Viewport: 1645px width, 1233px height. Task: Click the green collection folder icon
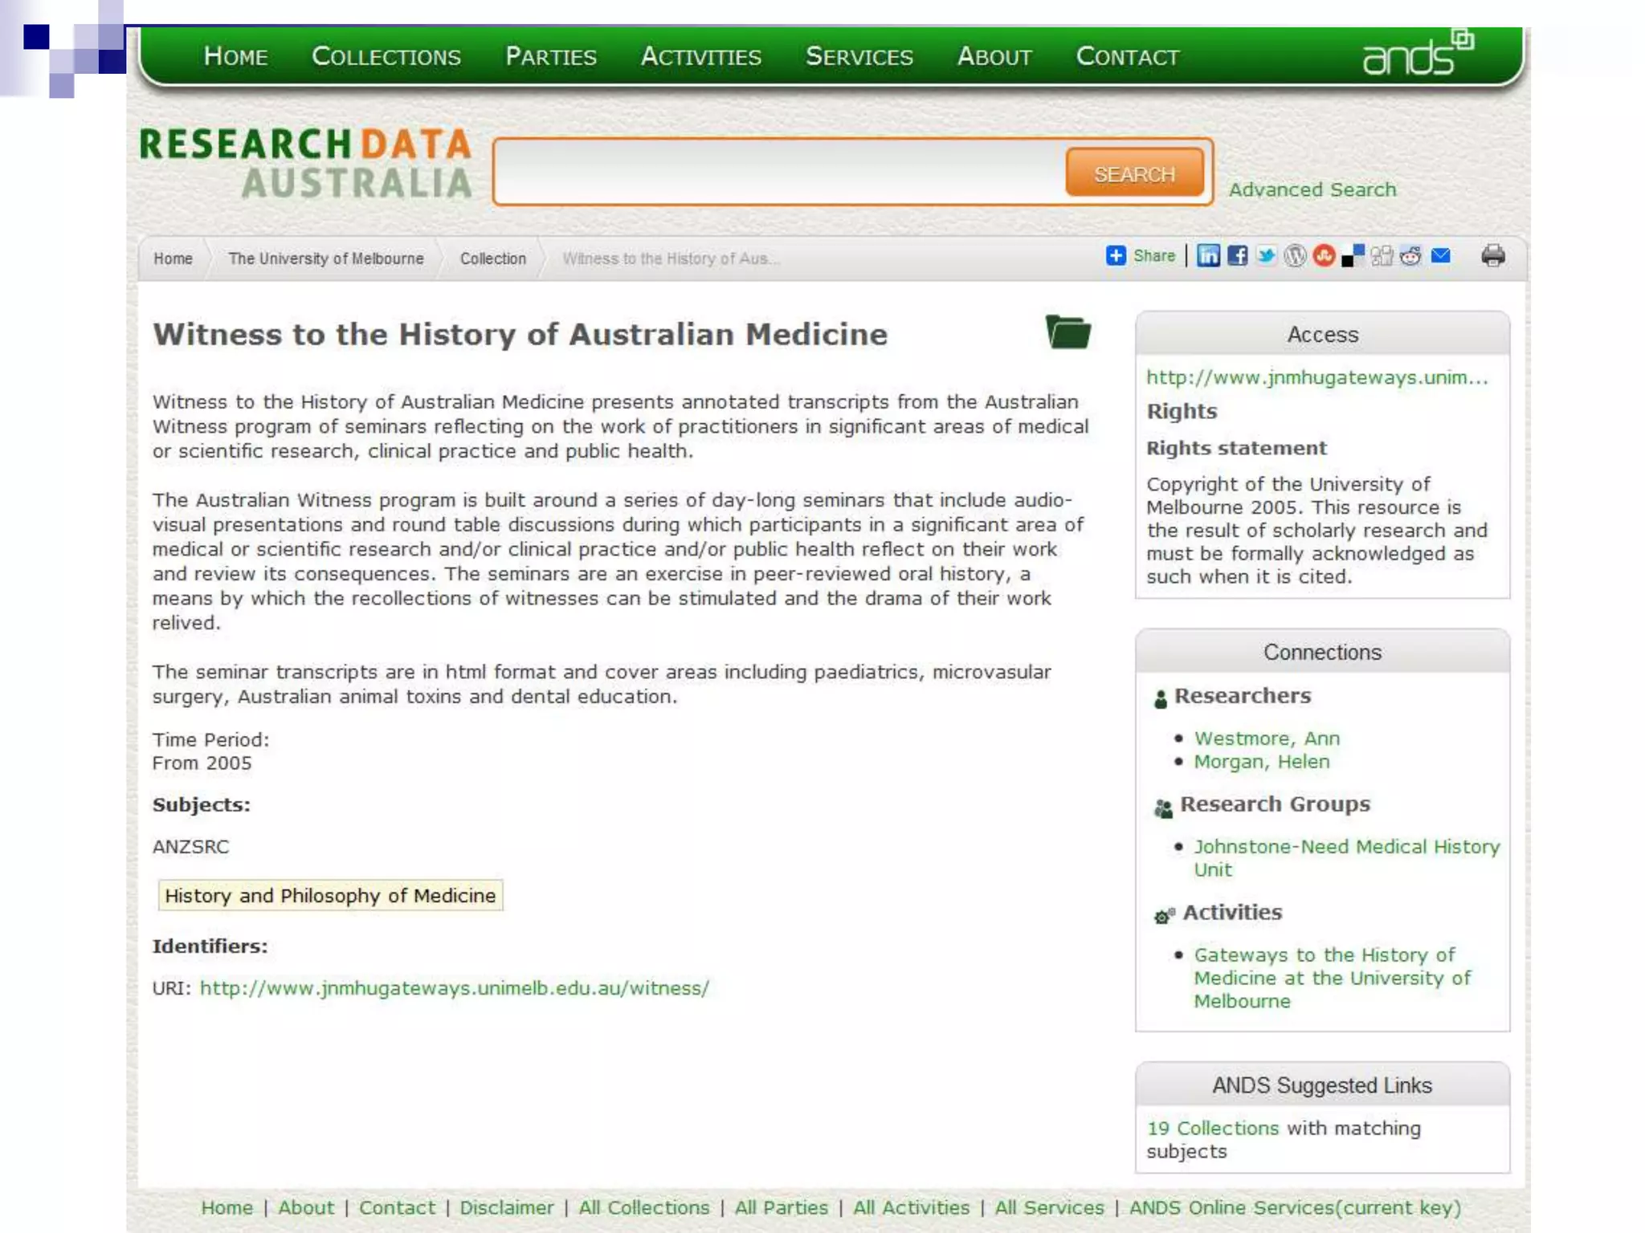1067,332
